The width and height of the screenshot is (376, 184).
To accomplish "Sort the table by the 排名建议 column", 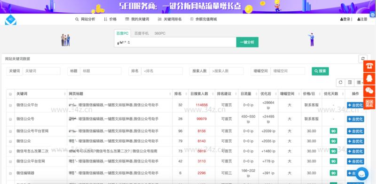I will (x=227, y=94).
